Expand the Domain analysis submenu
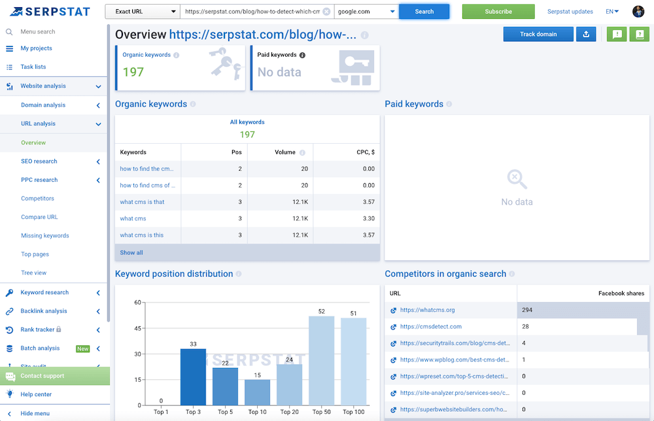Image resolution: width=654 pixels, height=421 pixels. coord(99,105)
